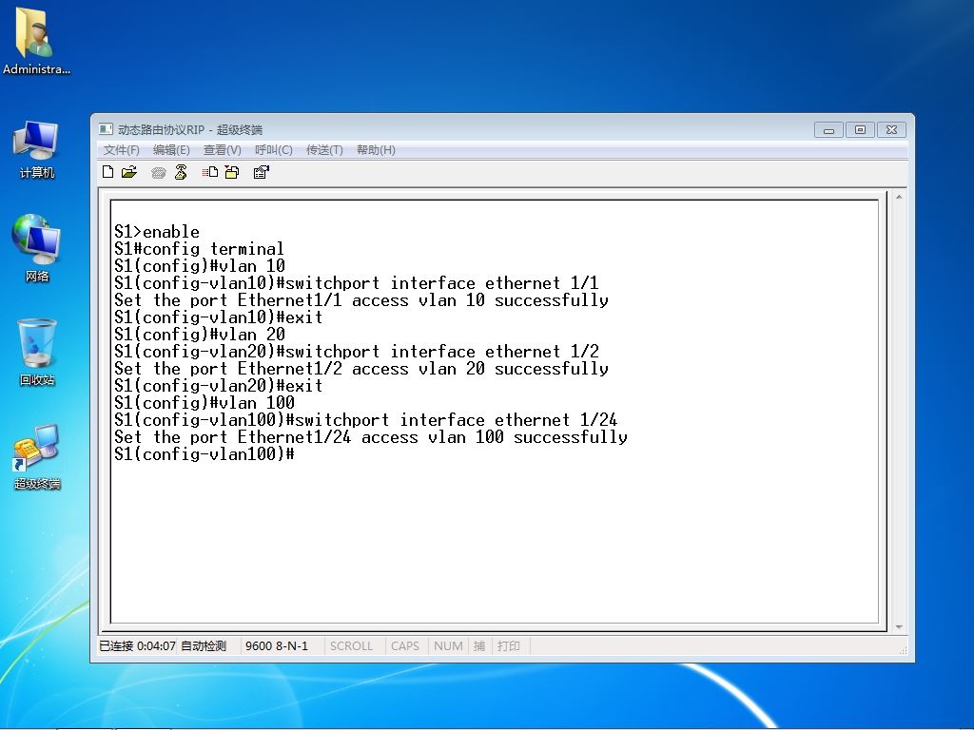Click the 'switchport interface ethernet 1/2' line
This screenshot has width=974, height=730.
(x=356, y=352)
